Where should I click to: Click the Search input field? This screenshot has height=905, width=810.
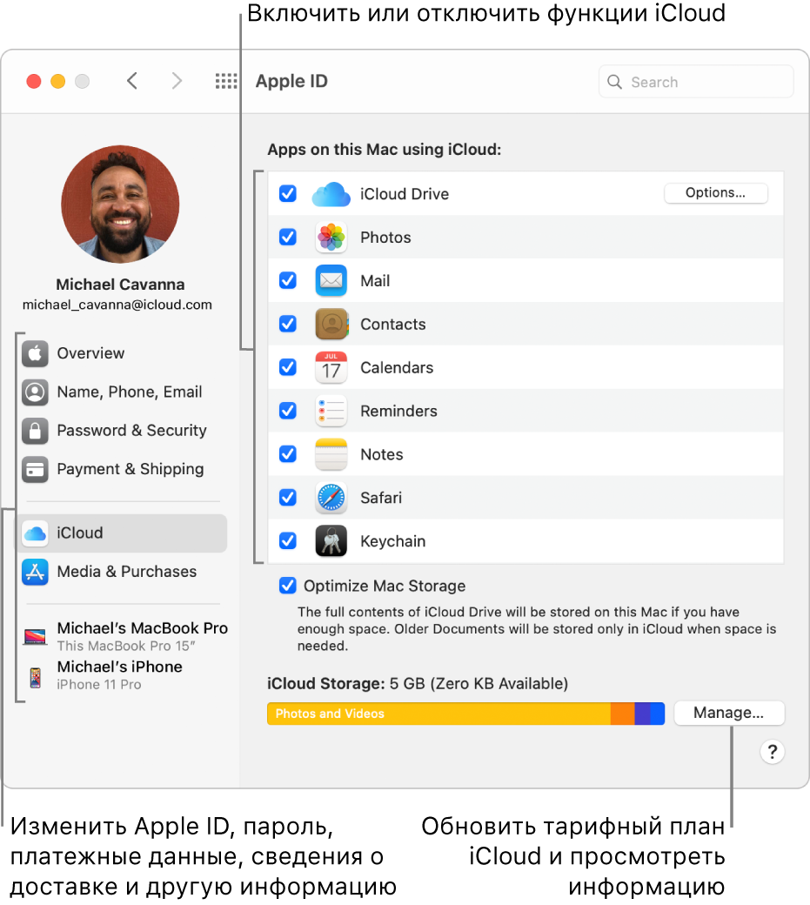point(696,82)
